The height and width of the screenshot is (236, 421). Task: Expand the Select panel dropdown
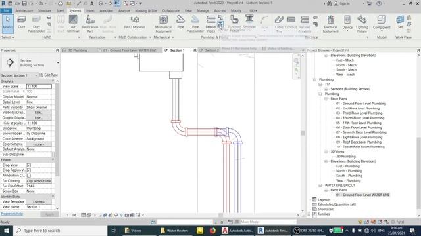(8, 37)
